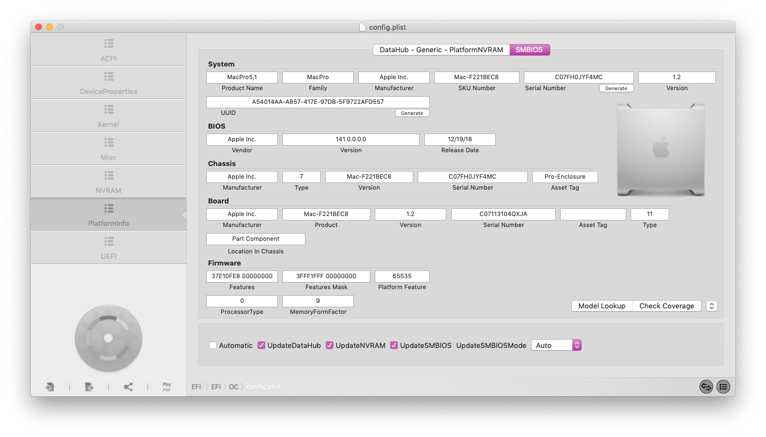Image resolution: width=766 pixels, height=437 pixels.
Task: Click the Check Coverage button
Action: click(667, 306)
